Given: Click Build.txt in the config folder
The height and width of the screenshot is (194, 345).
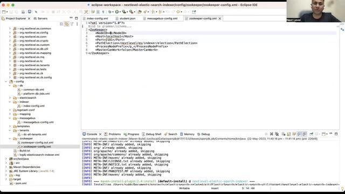Looking at the screenshot, I should click(25, 151).
